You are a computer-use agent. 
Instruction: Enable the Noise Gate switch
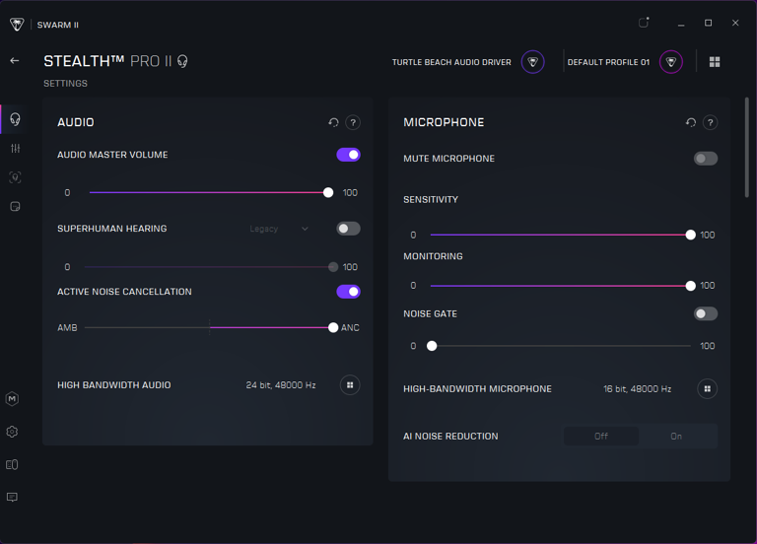(x=706, y=313)
